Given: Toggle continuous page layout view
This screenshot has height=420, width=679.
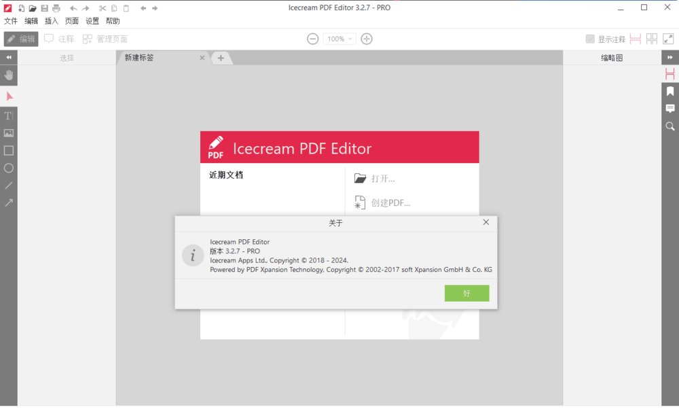Looking at the screenshot, I should coord(635,39).
